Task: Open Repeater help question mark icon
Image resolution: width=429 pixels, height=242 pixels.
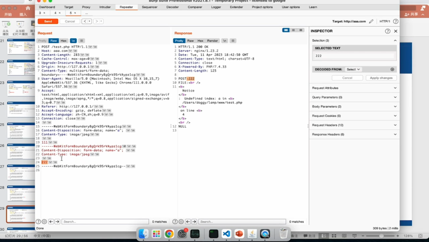Action: [396, 21]
